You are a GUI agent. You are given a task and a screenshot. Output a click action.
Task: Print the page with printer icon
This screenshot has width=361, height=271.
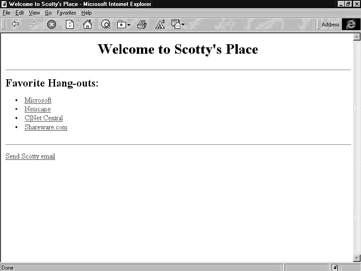pyautogui.click(x=142, y=25)
